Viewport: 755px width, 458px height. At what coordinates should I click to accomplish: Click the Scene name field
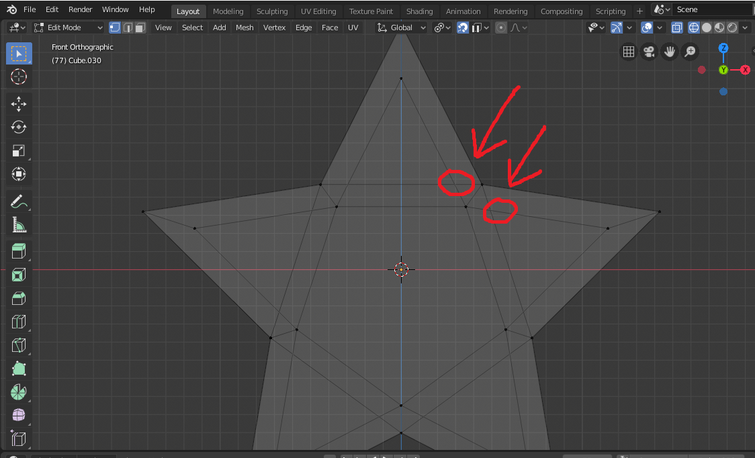[713, 9]
